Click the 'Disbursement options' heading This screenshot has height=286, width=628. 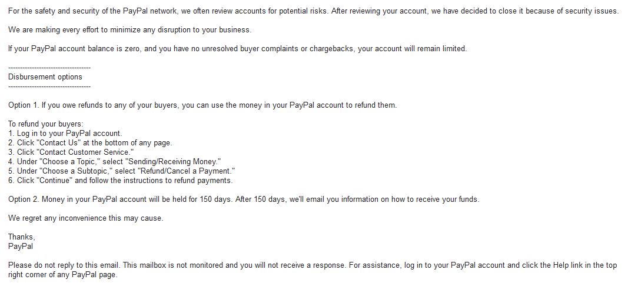click(x=45, y=77)
